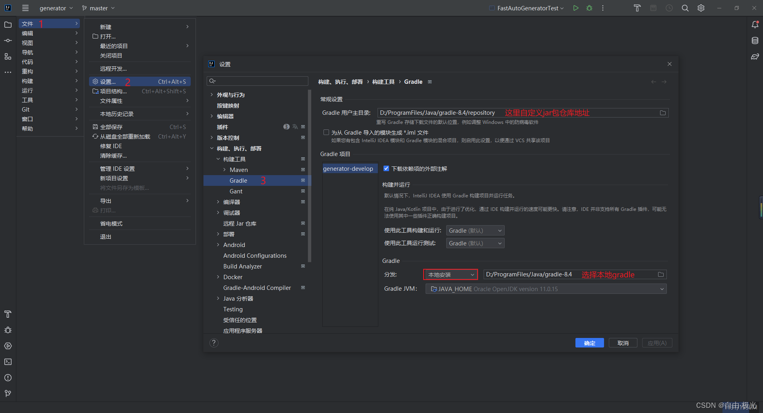Open the Gradle tool window elephant icon
The image size is (763, 413).
755,56
